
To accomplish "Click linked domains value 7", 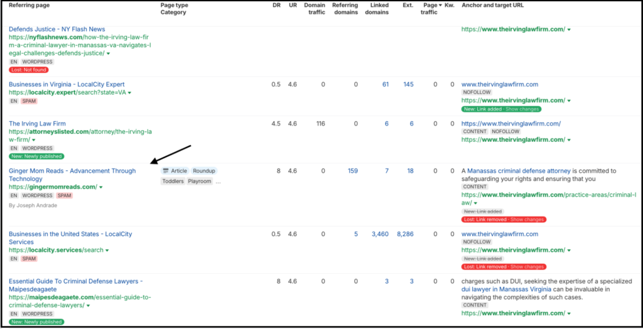I will (x=387, y=171).
